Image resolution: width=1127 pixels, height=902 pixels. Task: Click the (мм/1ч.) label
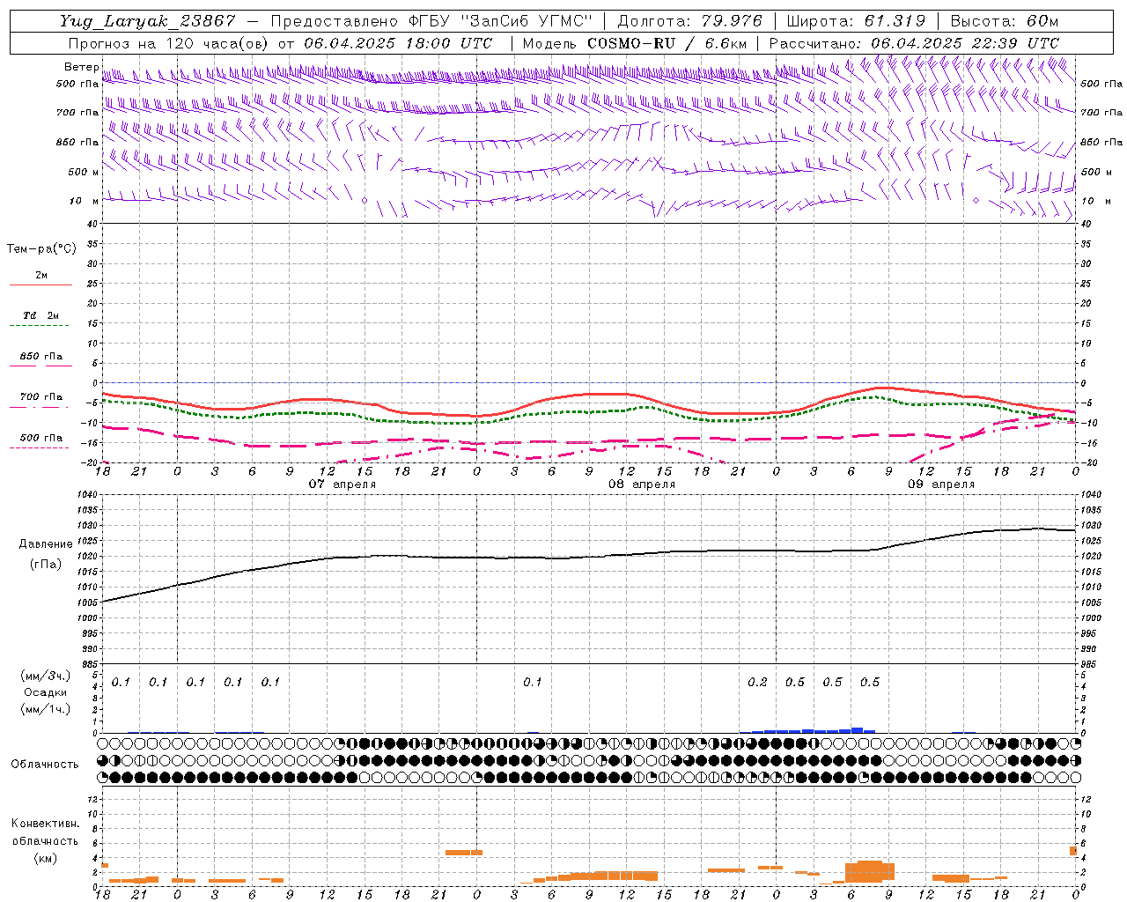[46, 708]
